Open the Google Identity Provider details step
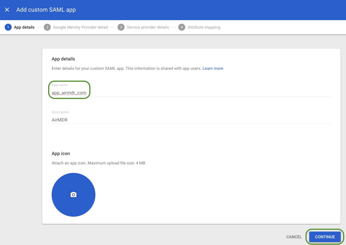The width and height of the screenshot is (346, 245). click(81, 27)
